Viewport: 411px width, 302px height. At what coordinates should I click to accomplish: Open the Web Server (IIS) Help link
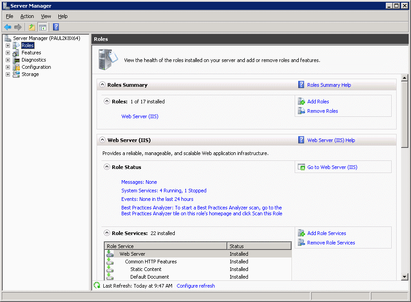click(x=331, y=140)
